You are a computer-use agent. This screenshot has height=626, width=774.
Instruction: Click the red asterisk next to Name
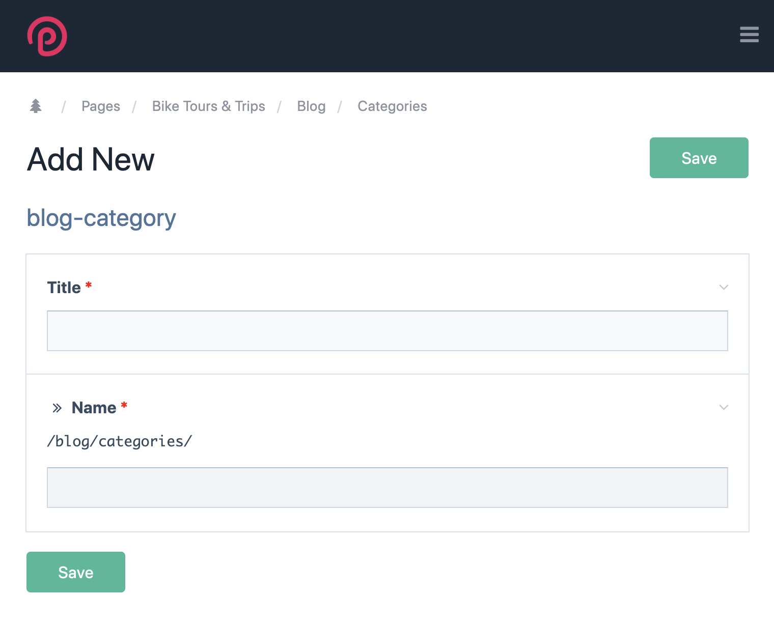124,406
